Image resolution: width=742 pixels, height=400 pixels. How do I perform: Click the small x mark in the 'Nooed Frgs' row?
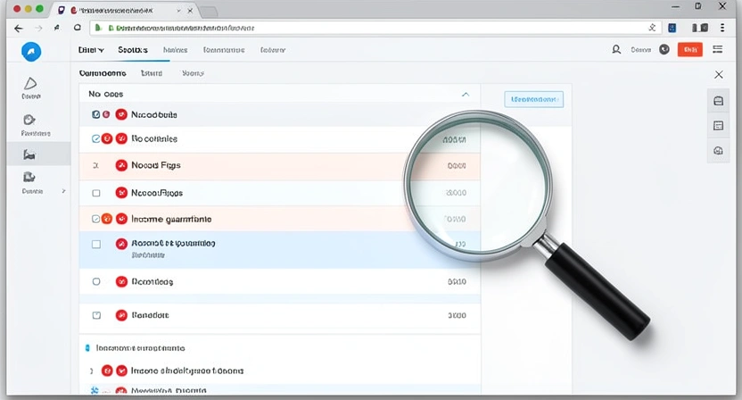click(96, 165)
